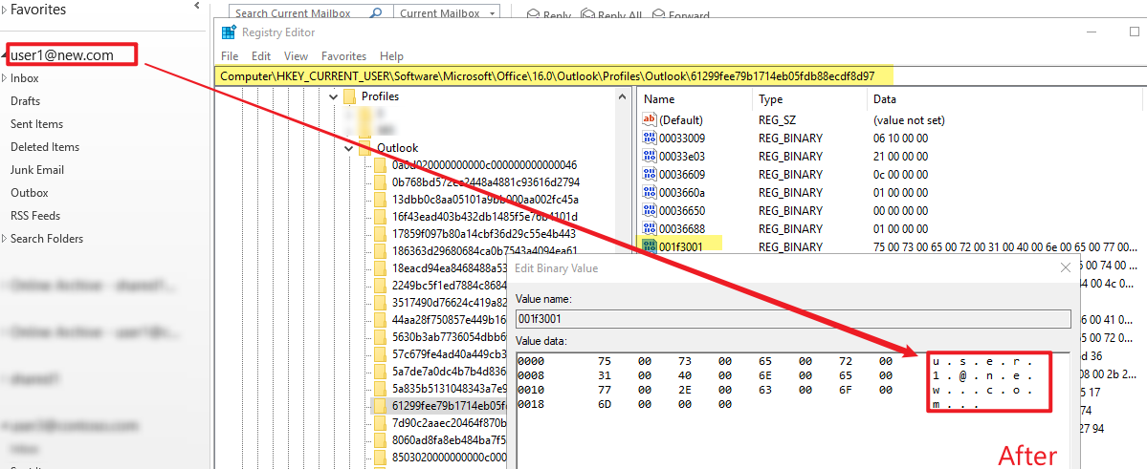Image resolution: width=1147 pixels, height=469 pixels.
Task: Select key 17859f097b80a14cbf36d29c55e4b443
Action: [483, 235]
